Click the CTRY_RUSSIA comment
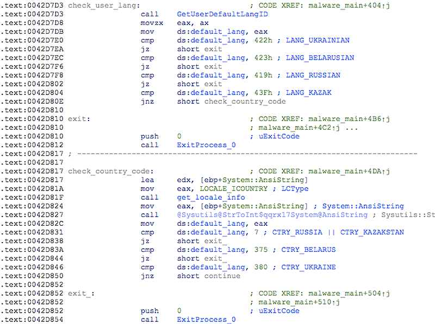435x324 pixels. point(297,232)
